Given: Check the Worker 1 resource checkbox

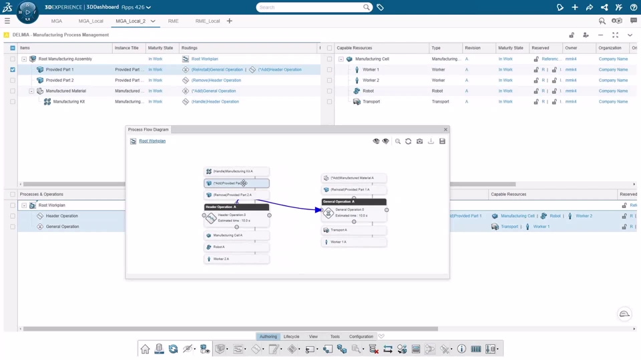Looking at the screenshot, I should coord(329,70).
